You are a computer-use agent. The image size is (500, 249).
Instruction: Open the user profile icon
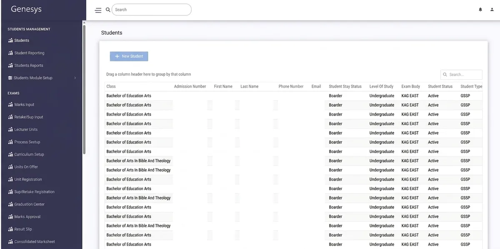(492, 10)
